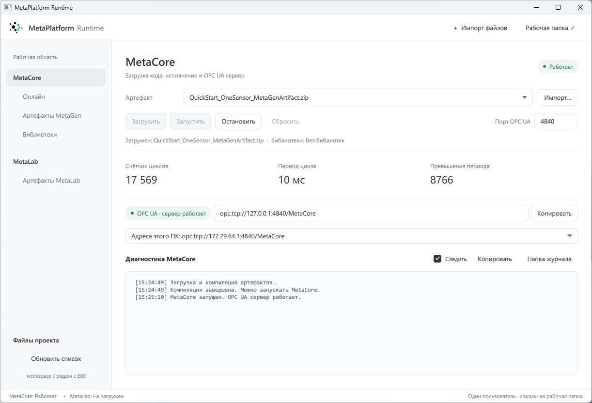
Task: Click the log line 'MetaCore запущен'
Action: coord(218,297)
